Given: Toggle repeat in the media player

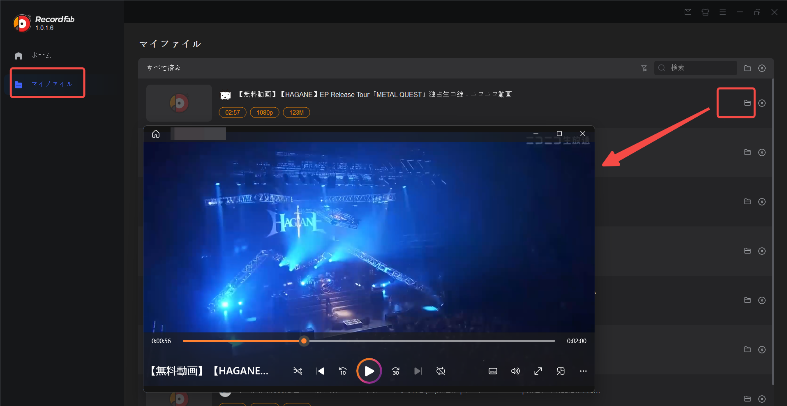Looking at the screenshot, I should (x=441, y=371).
